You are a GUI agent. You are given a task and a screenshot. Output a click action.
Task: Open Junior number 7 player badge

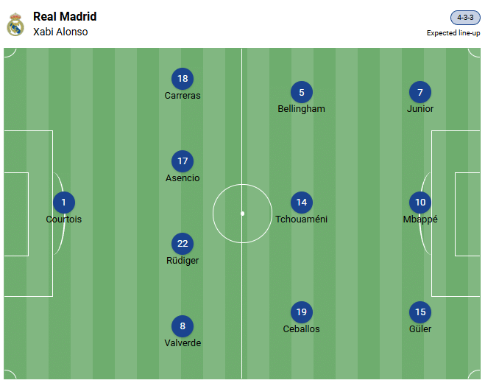420,92
